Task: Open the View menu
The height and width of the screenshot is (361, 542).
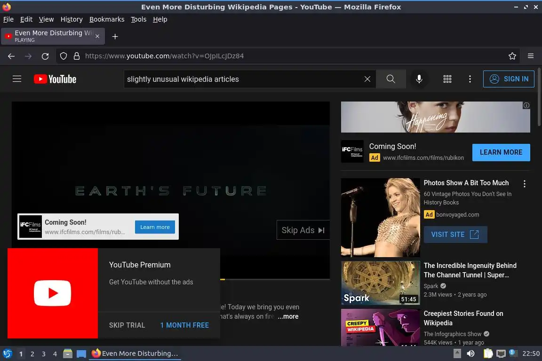Action: coord(46,19)
